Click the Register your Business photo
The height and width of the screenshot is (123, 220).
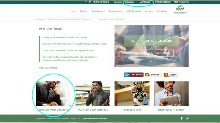pyautogui.click(x=54, y=94)
